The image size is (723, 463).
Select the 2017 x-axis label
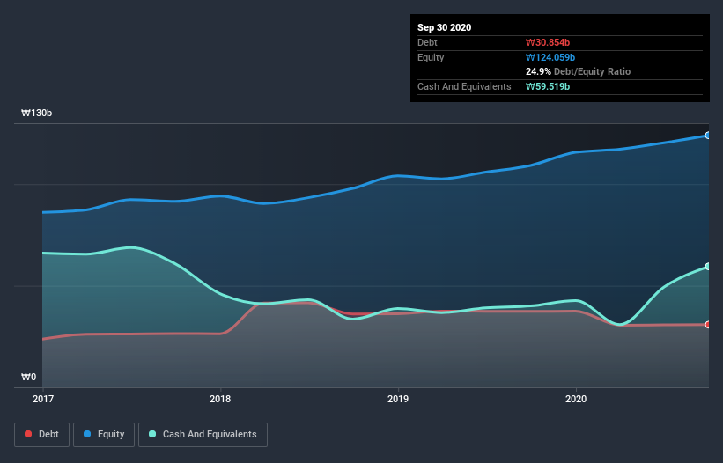[x=43, y=399]
